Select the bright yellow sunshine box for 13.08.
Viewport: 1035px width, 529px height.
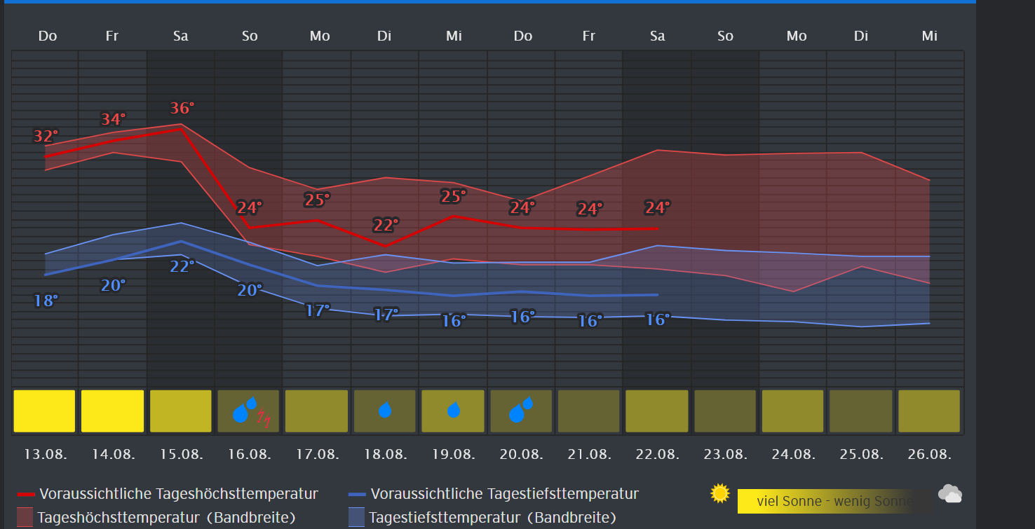click(44, 411)
